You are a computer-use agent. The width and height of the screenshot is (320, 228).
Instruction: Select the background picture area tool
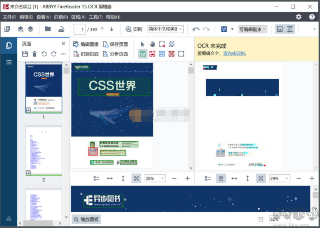tap(171, 54)
